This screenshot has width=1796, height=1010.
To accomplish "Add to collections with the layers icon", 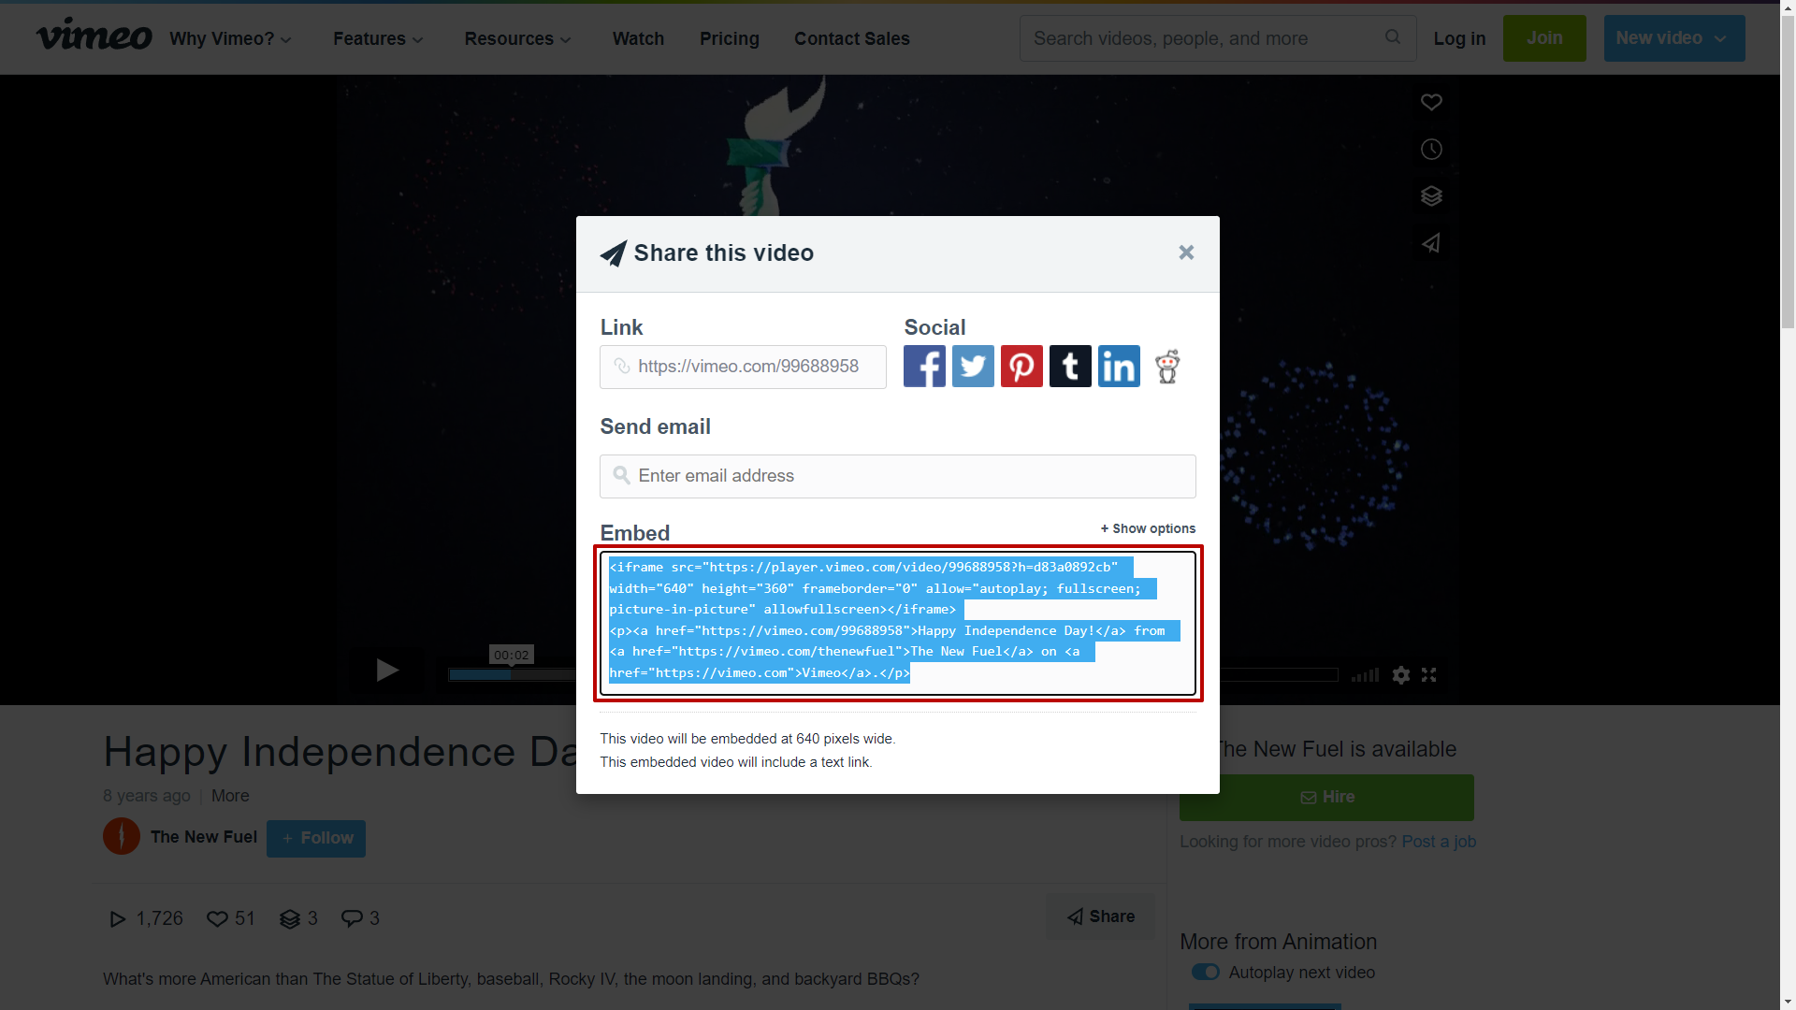I will [x=1431, y=196].
